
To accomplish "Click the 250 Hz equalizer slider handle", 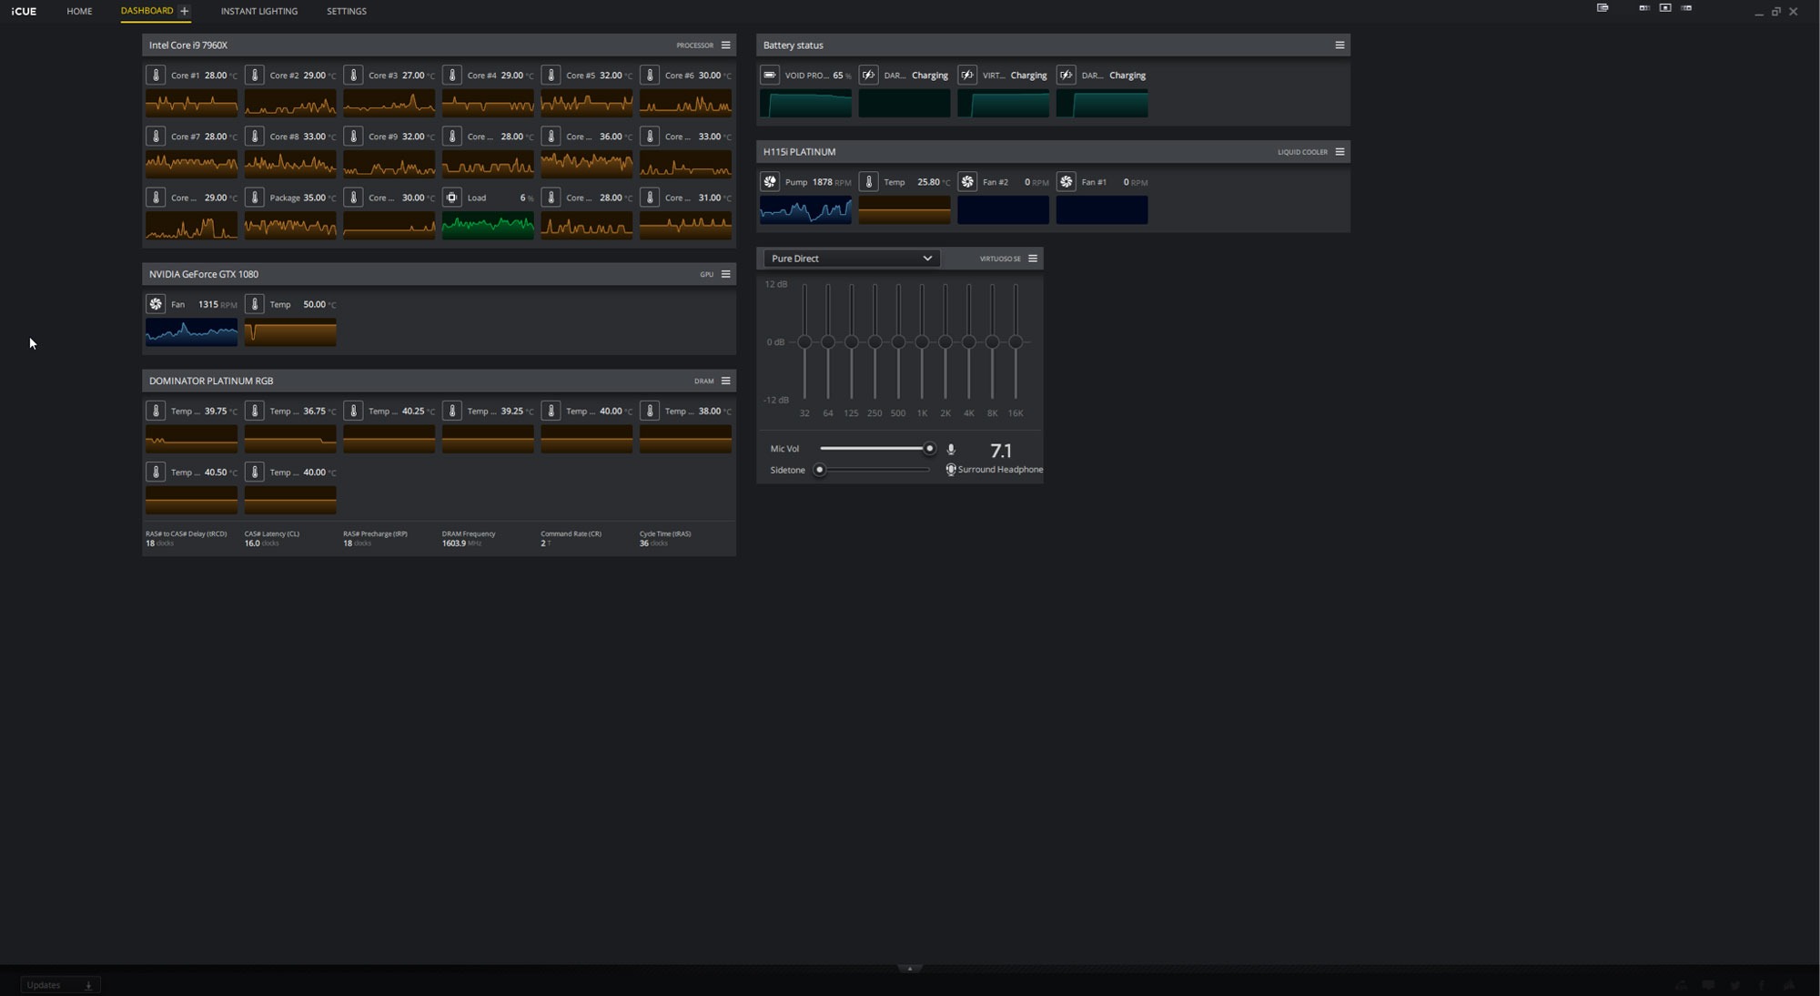I will click(x=875, y=342).
